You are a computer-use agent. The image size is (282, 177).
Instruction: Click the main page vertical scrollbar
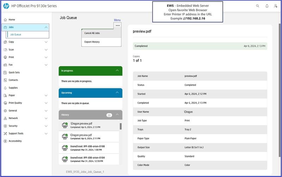pos(280,90)
